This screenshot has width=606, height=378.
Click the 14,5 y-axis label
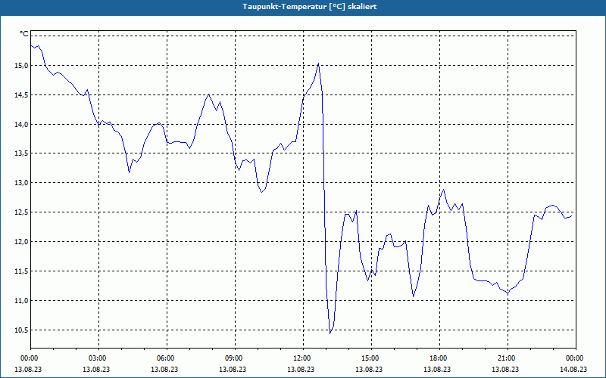pos(21,95)
